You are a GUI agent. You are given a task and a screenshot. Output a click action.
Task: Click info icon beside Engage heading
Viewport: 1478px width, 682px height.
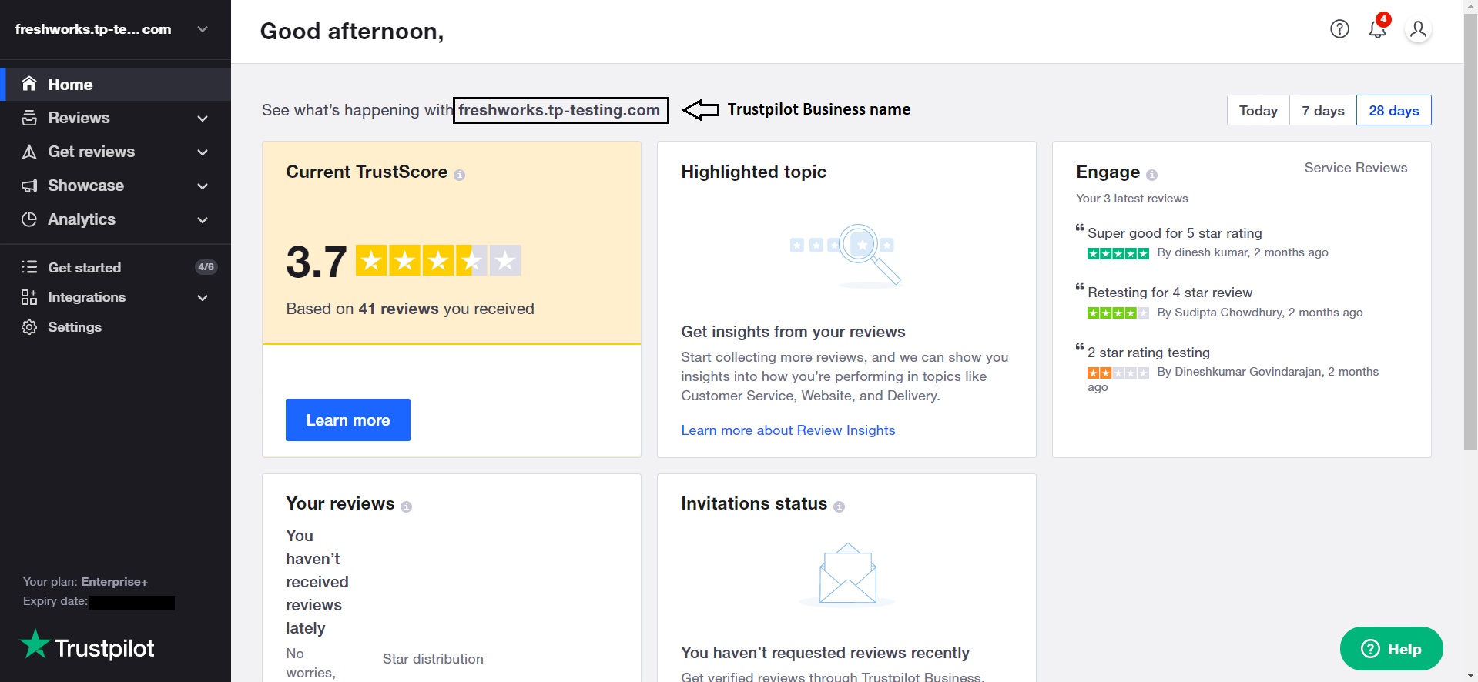[x=1151, y=175]
